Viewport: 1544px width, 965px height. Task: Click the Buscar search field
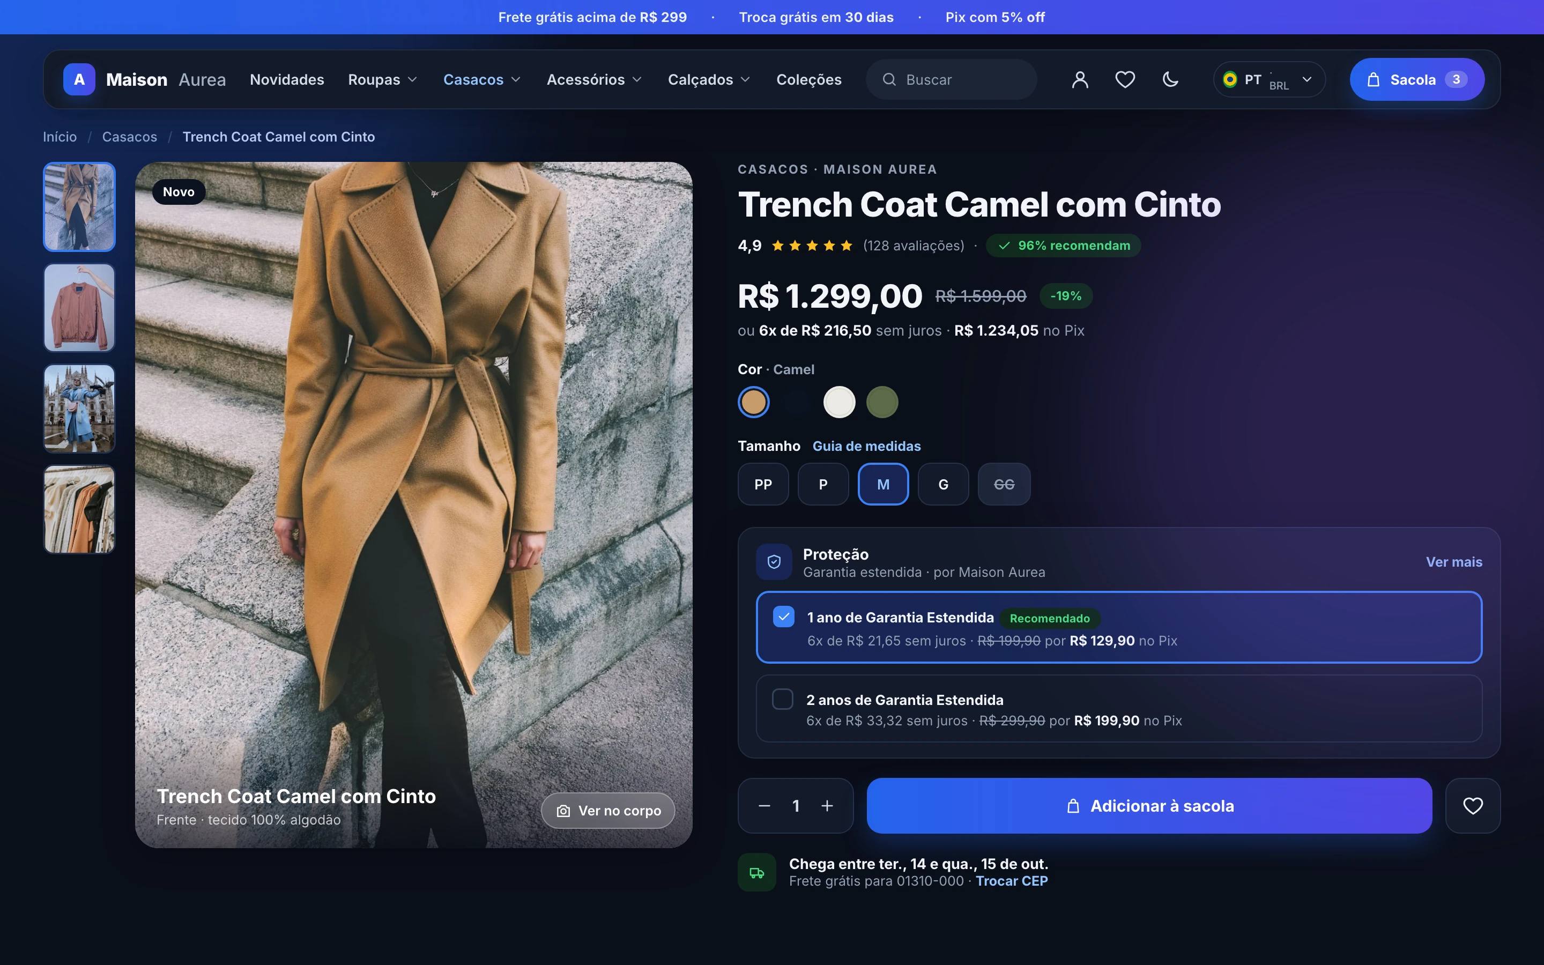point(951,80)
